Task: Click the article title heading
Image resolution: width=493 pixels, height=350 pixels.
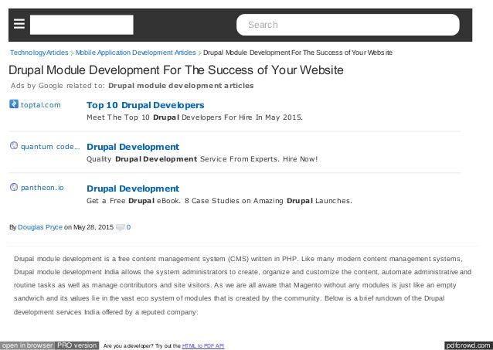Action: pyautogui.click(x=175, y=70)
